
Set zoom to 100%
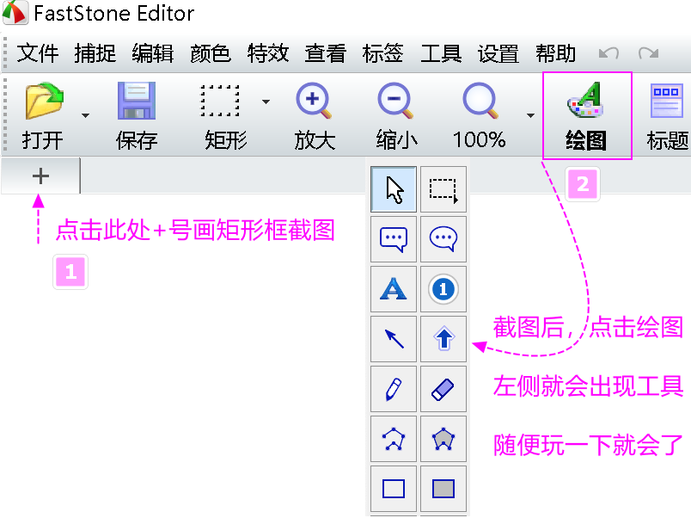[x=480, y=115]
